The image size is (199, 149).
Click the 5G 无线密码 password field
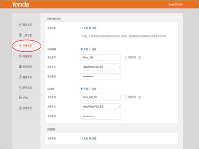click(x=100, y=116)
